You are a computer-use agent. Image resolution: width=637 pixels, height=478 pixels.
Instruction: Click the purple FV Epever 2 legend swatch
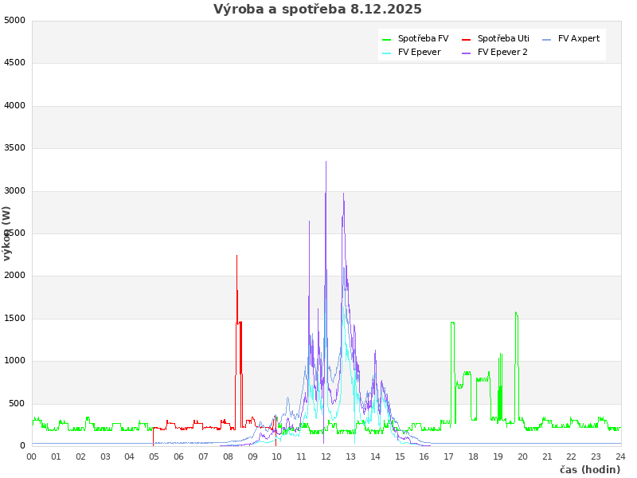click(x=467, y=53)
